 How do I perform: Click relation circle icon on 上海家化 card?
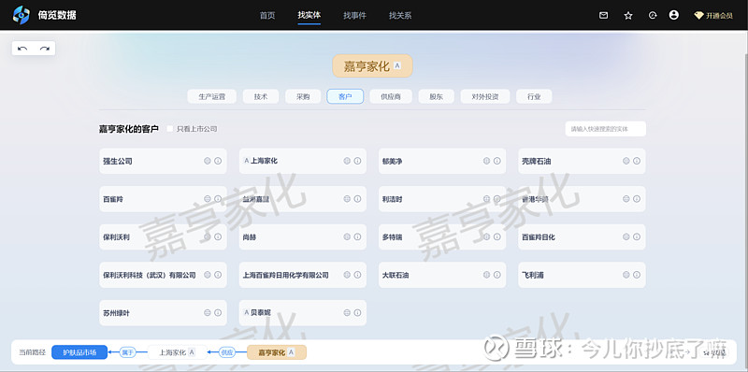pos(347,161)
